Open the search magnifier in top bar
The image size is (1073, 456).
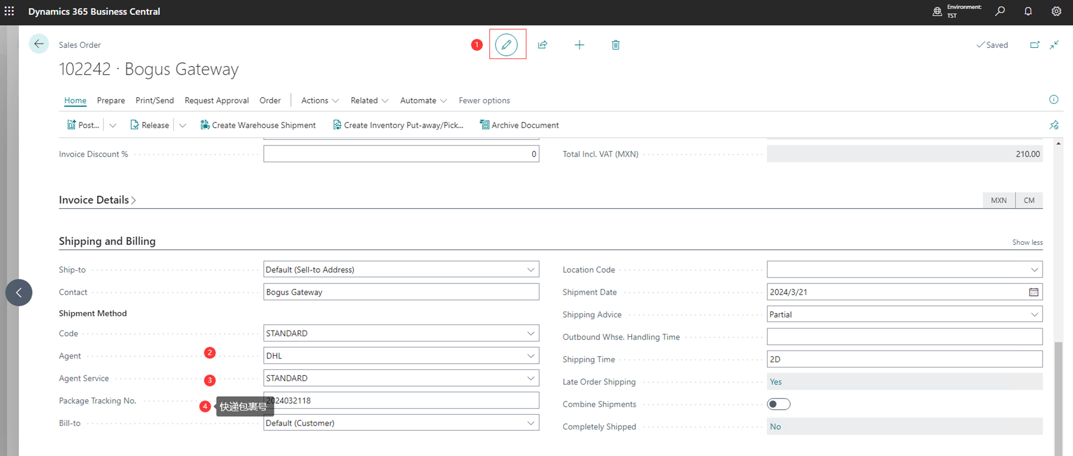coord(1000,11)
